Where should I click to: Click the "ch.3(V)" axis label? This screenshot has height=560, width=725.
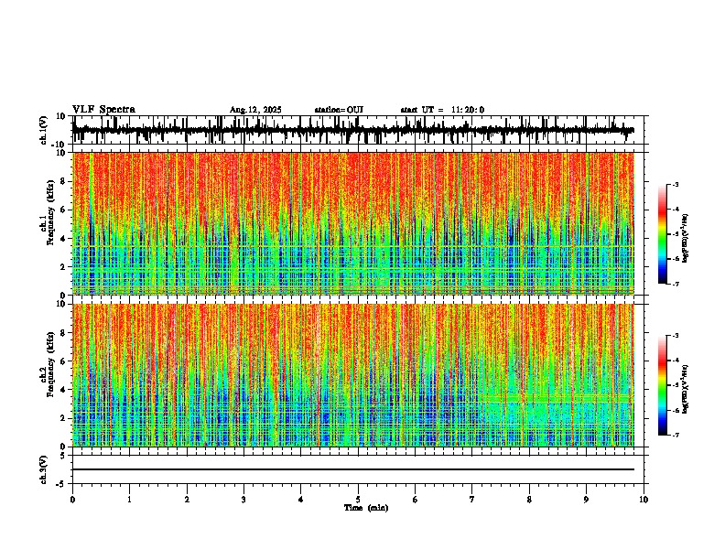[44, 469]
